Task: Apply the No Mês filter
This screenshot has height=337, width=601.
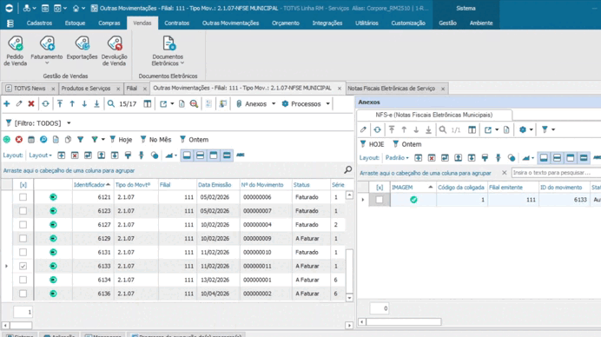Action: tap(155, 140)
